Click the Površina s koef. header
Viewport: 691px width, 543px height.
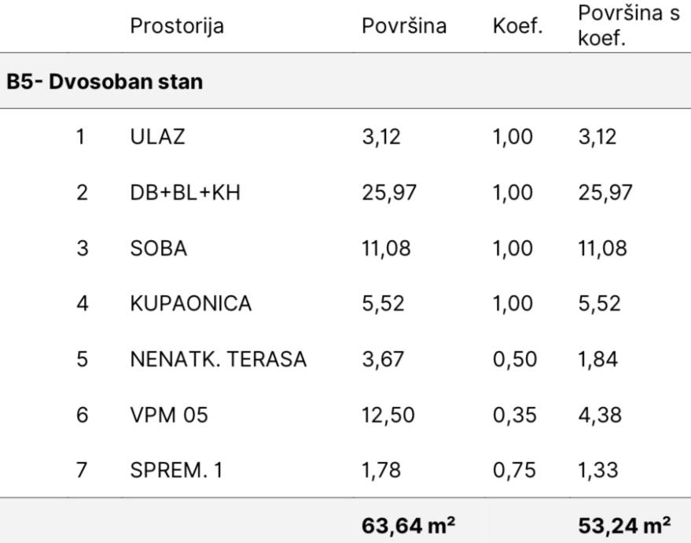click(628, 26)
